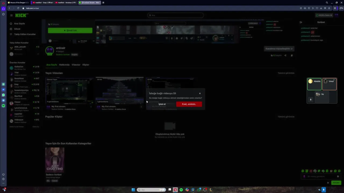Toggle microphone in the call overlay
The height and width of the screenshot is (193, 344).
(x=311, y=100)
